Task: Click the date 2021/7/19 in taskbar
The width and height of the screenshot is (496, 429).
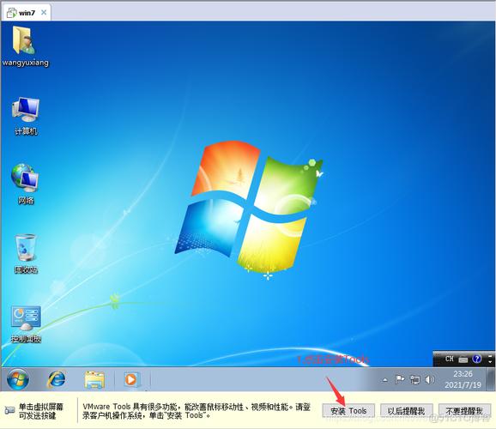Action: tap(463, 384)
